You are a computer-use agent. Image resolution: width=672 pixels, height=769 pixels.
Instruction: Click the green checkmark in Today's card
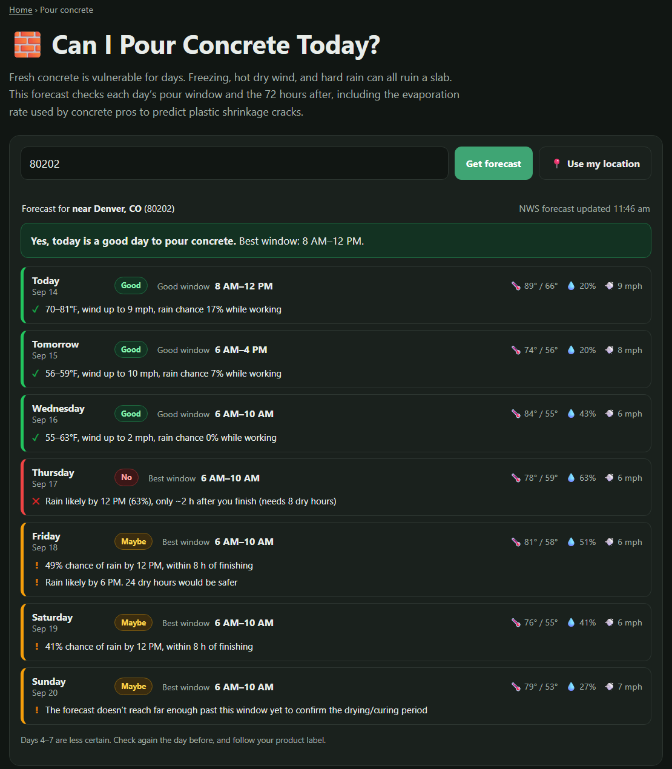(36, 309)
